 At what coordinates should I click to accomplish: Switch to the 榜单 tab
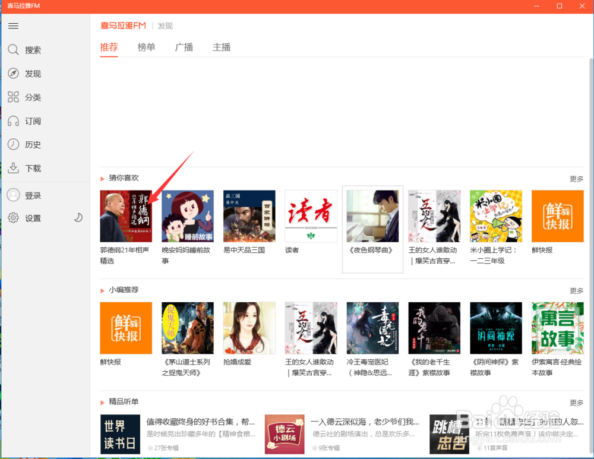[x=147, y=48]
